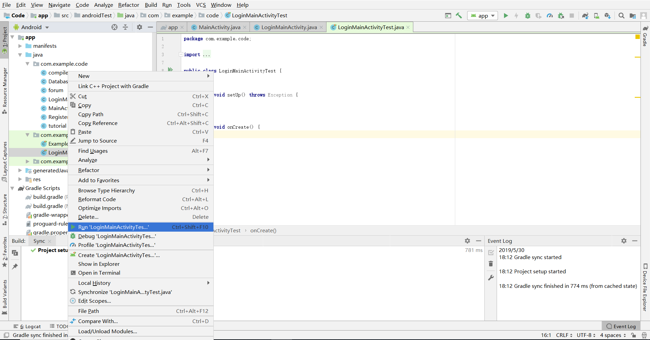Run 'app' with the green play icon
This screenshot has width=650, height=340.
click(506, 16)
